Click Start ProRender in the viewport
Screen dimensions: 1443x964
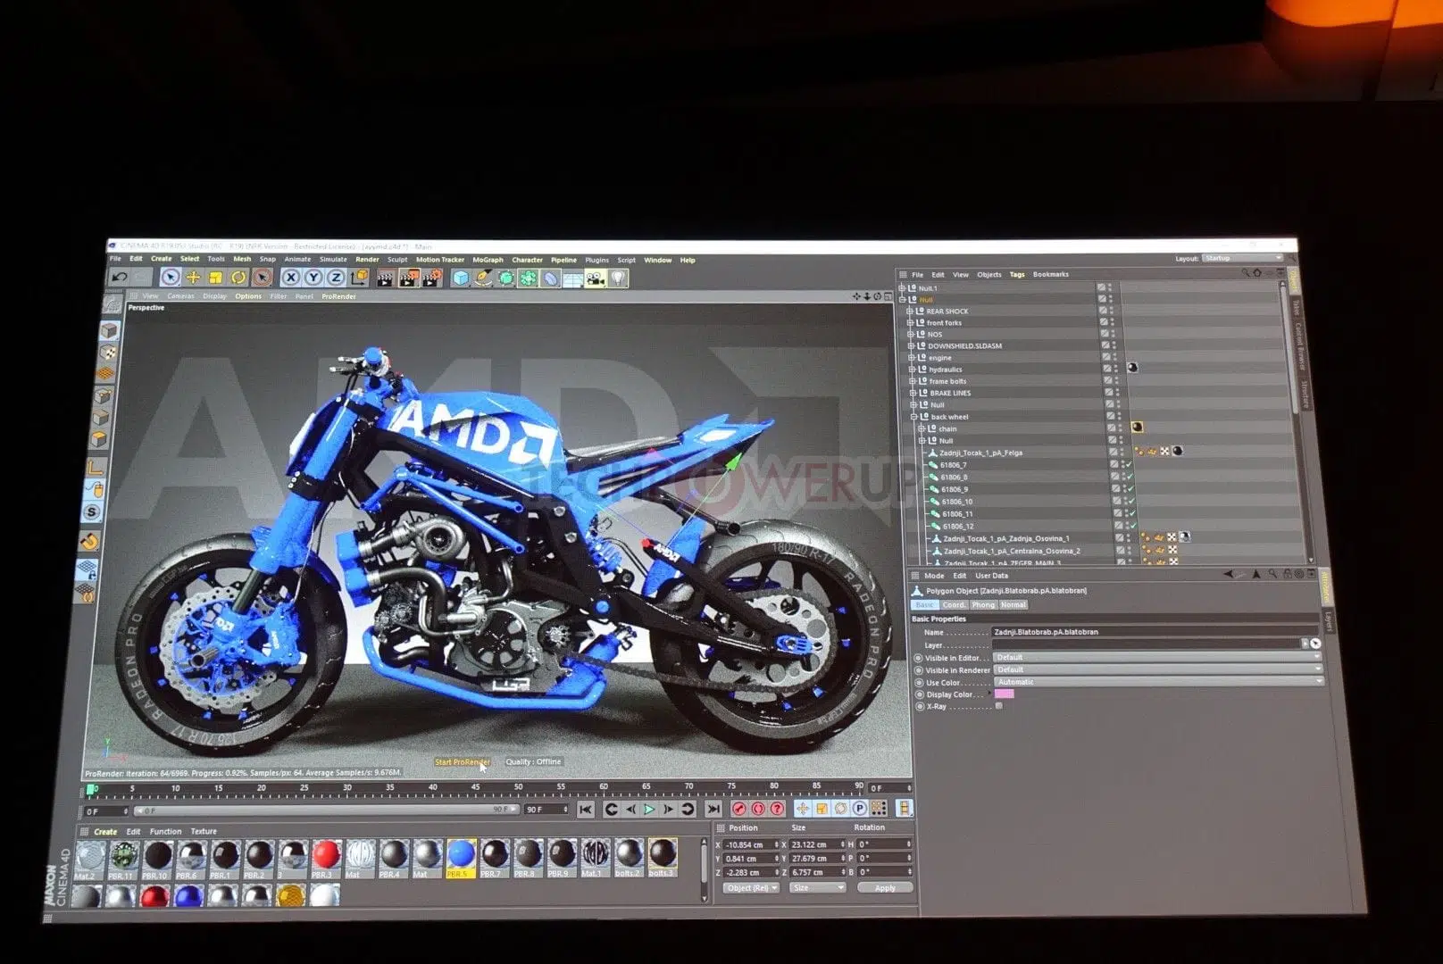[462, 762]
